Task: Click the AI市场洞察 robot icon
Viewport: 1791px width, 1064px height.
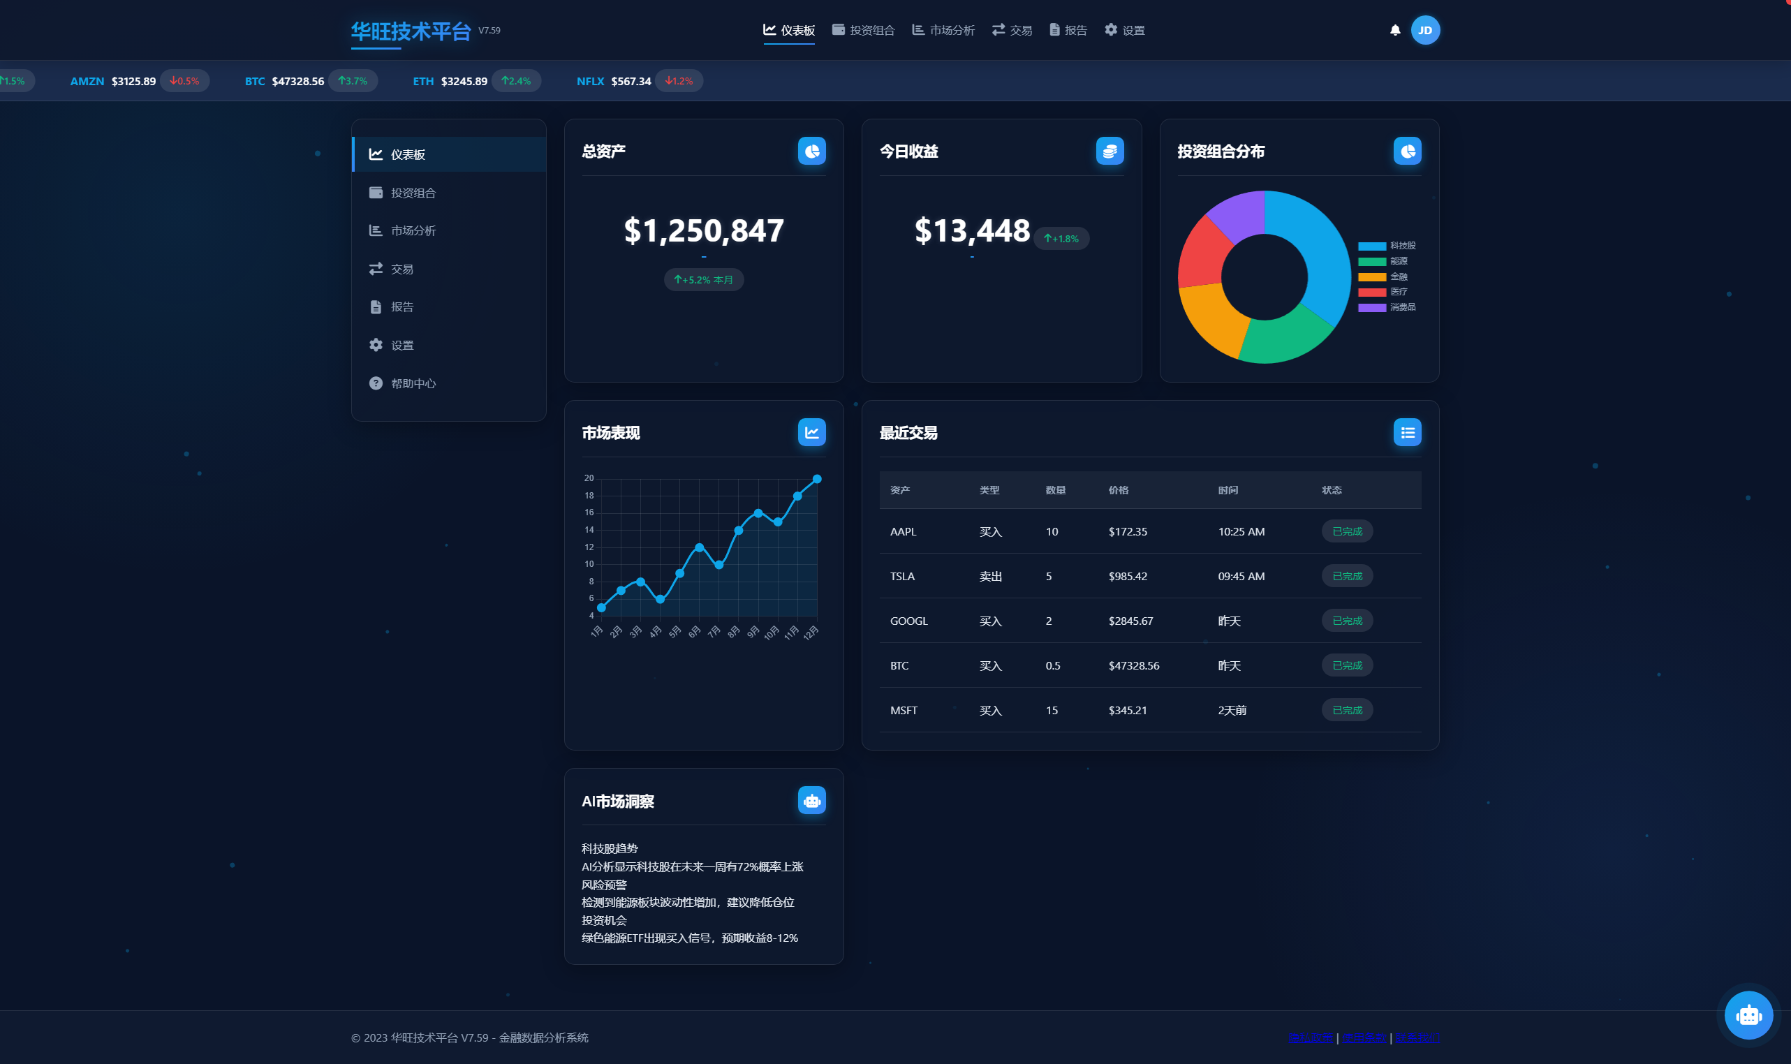Action: tap(811, 800)
